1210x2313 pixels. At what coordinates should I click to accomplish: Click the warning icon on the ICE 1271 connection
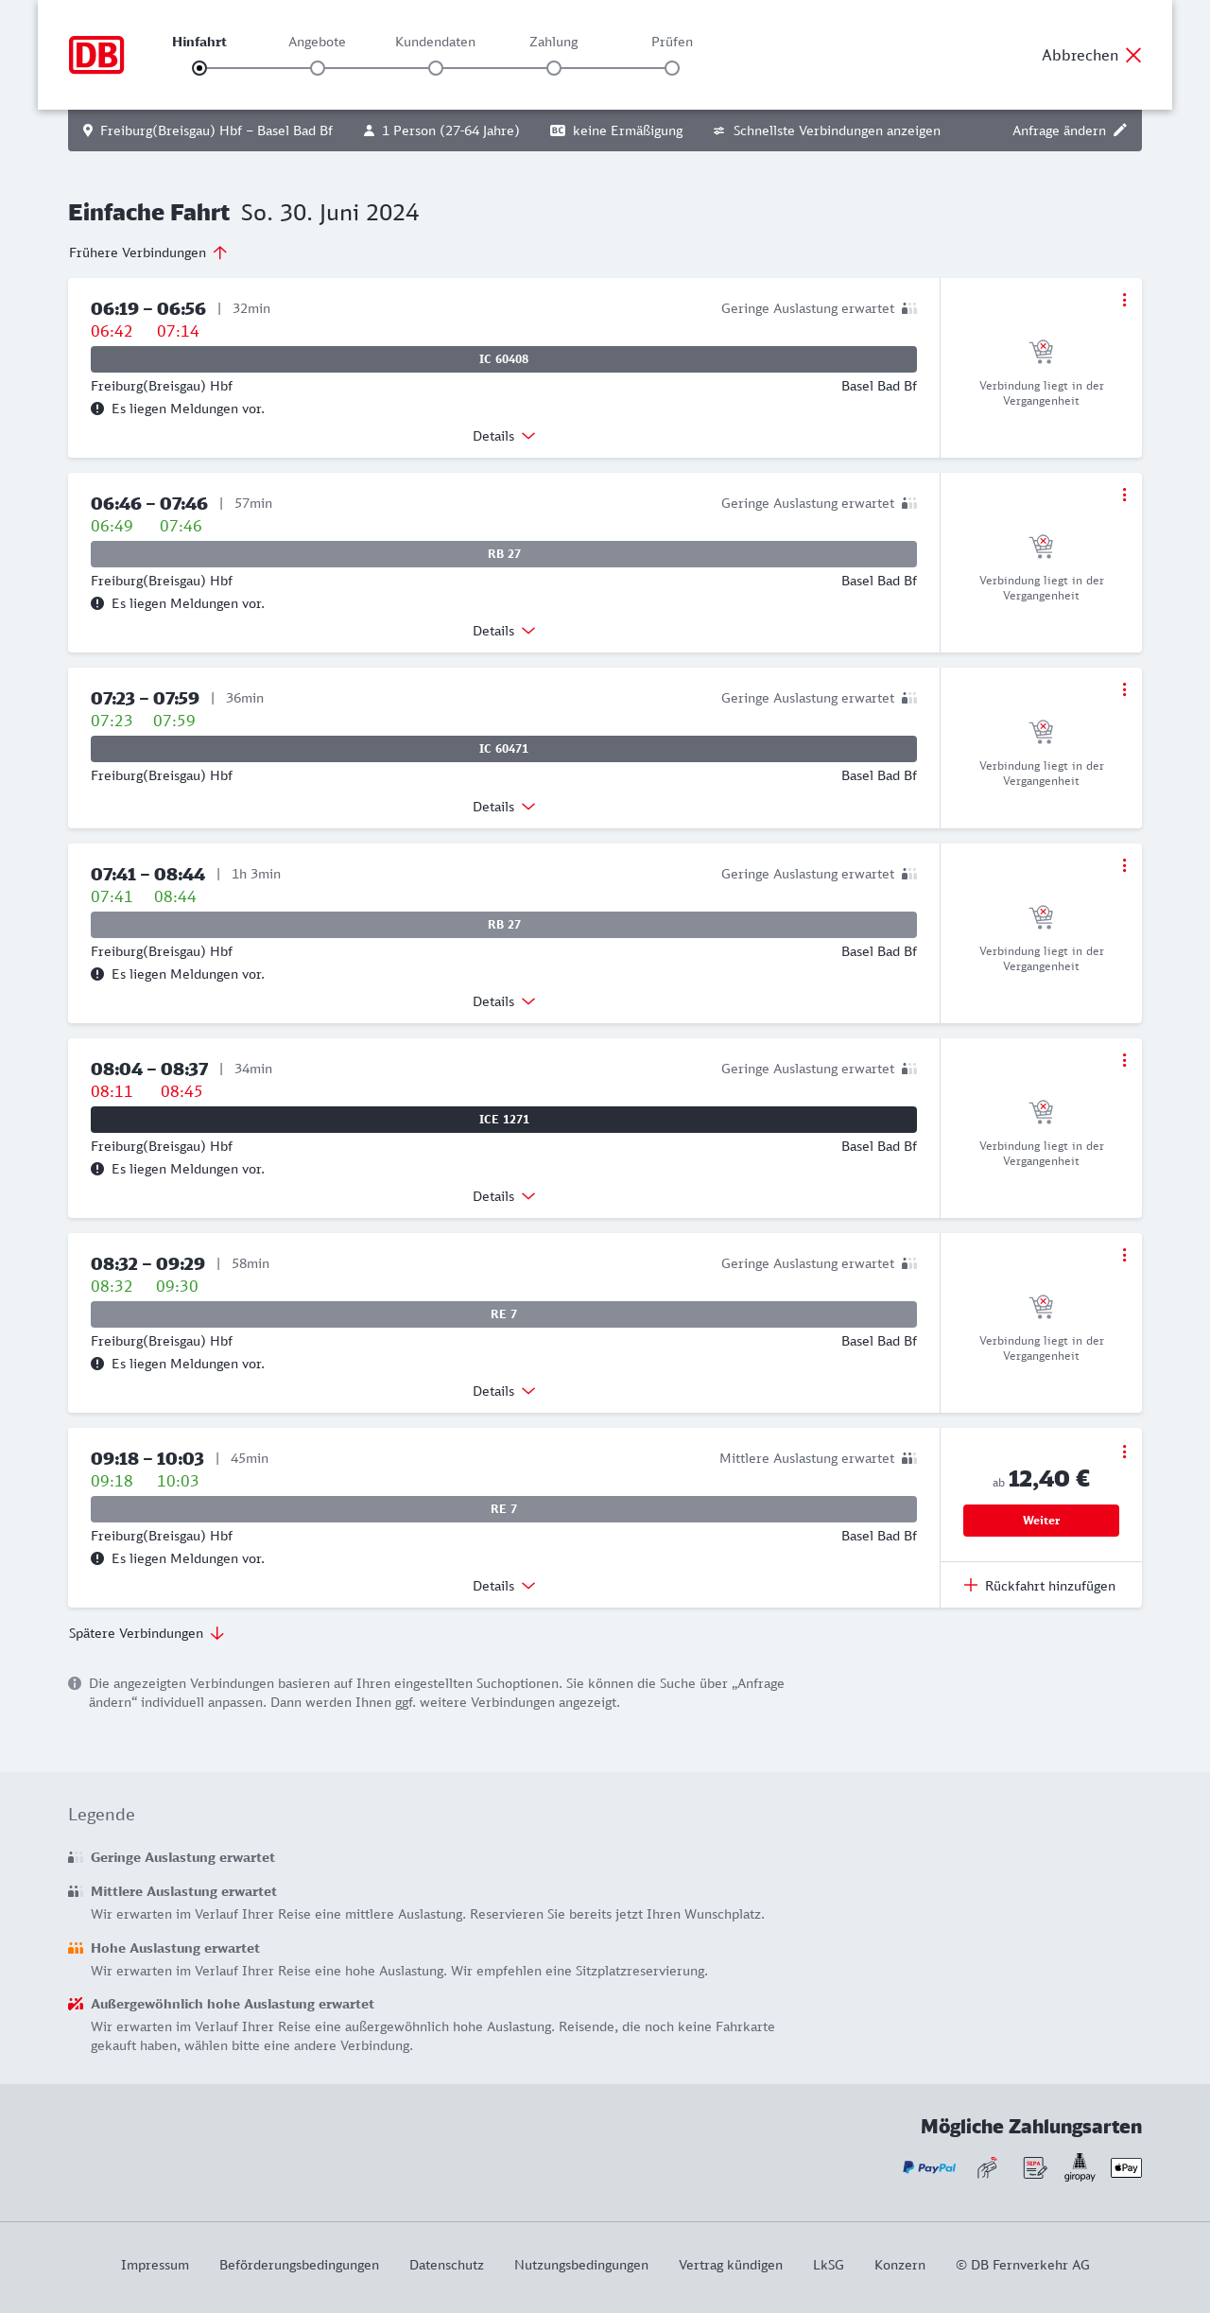click(97, 1169)
